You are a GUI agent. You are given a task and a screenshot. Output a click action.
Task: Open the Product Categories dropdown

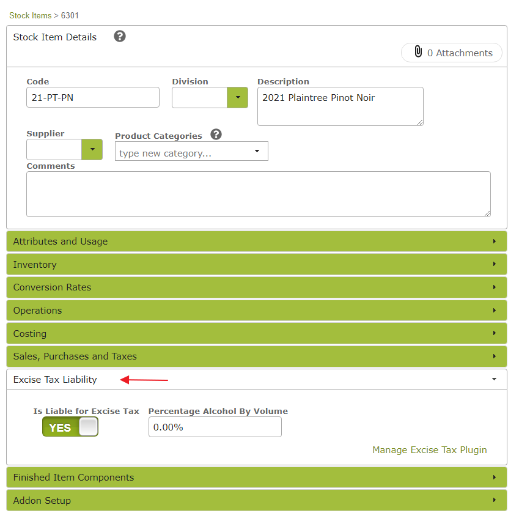pyautogui.click(x=257, y=151)
